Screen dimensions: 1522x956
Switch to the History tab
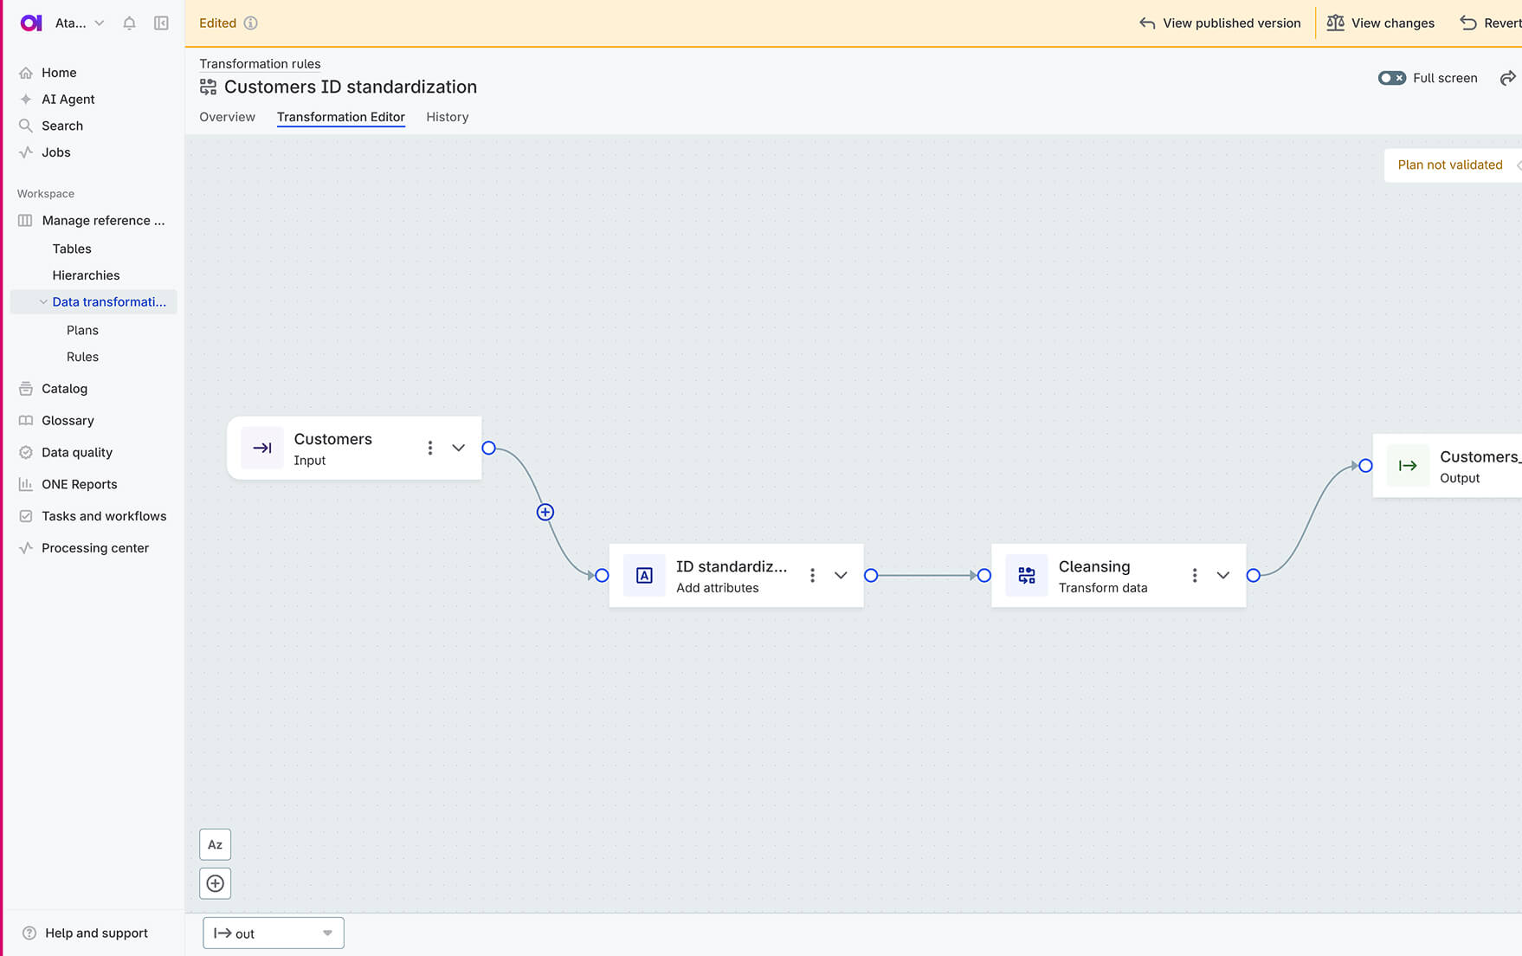pyautogui.click(x=447, y=117)
